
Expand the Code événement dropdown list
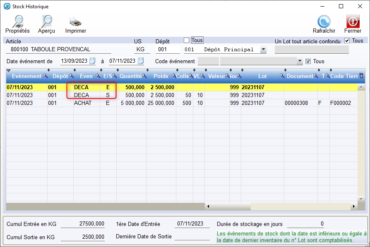[x=300, y=61]
